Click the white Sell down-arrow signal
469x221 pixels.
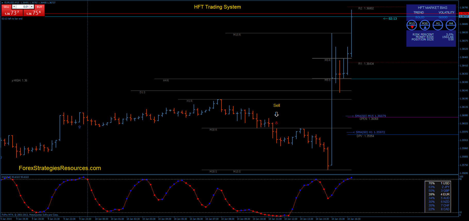coord(276,114)
